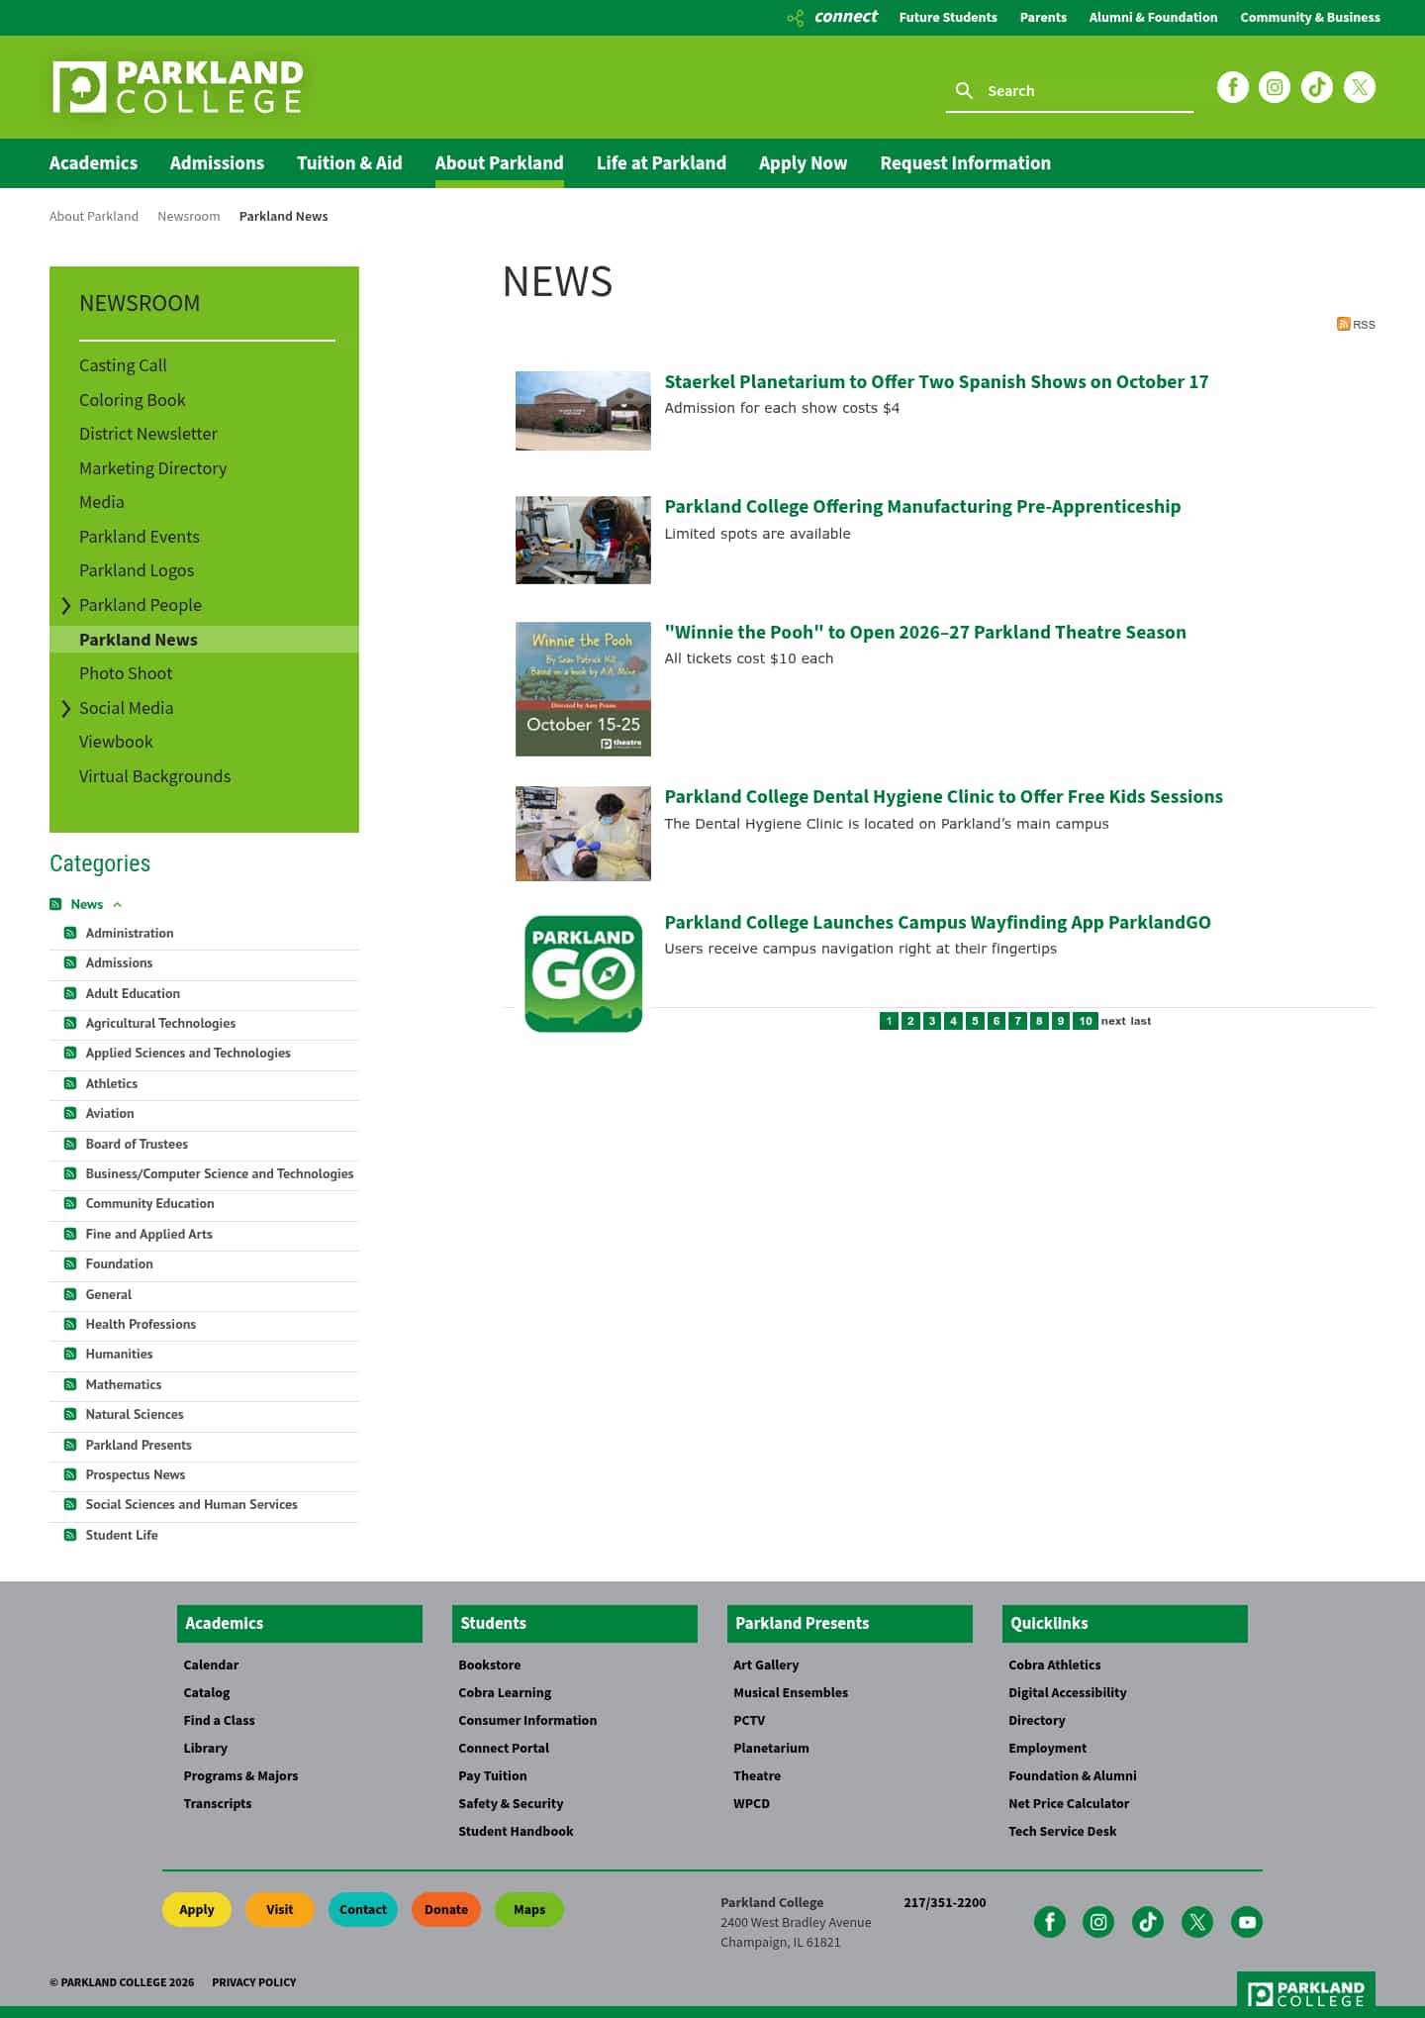Viewport: 1425px width, 2018px height.
Task: Open the footer Facebook icon
Action: coord(1050,1922)
